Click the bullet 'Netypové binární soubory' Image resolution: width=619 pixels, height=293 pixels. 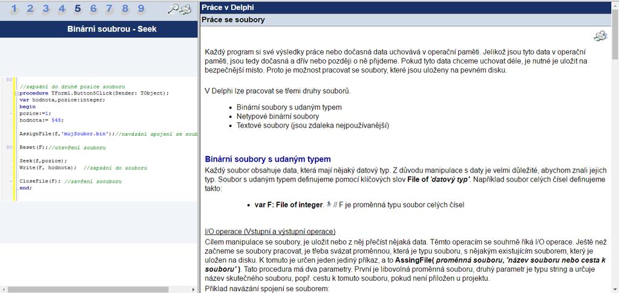click(278, 116)
